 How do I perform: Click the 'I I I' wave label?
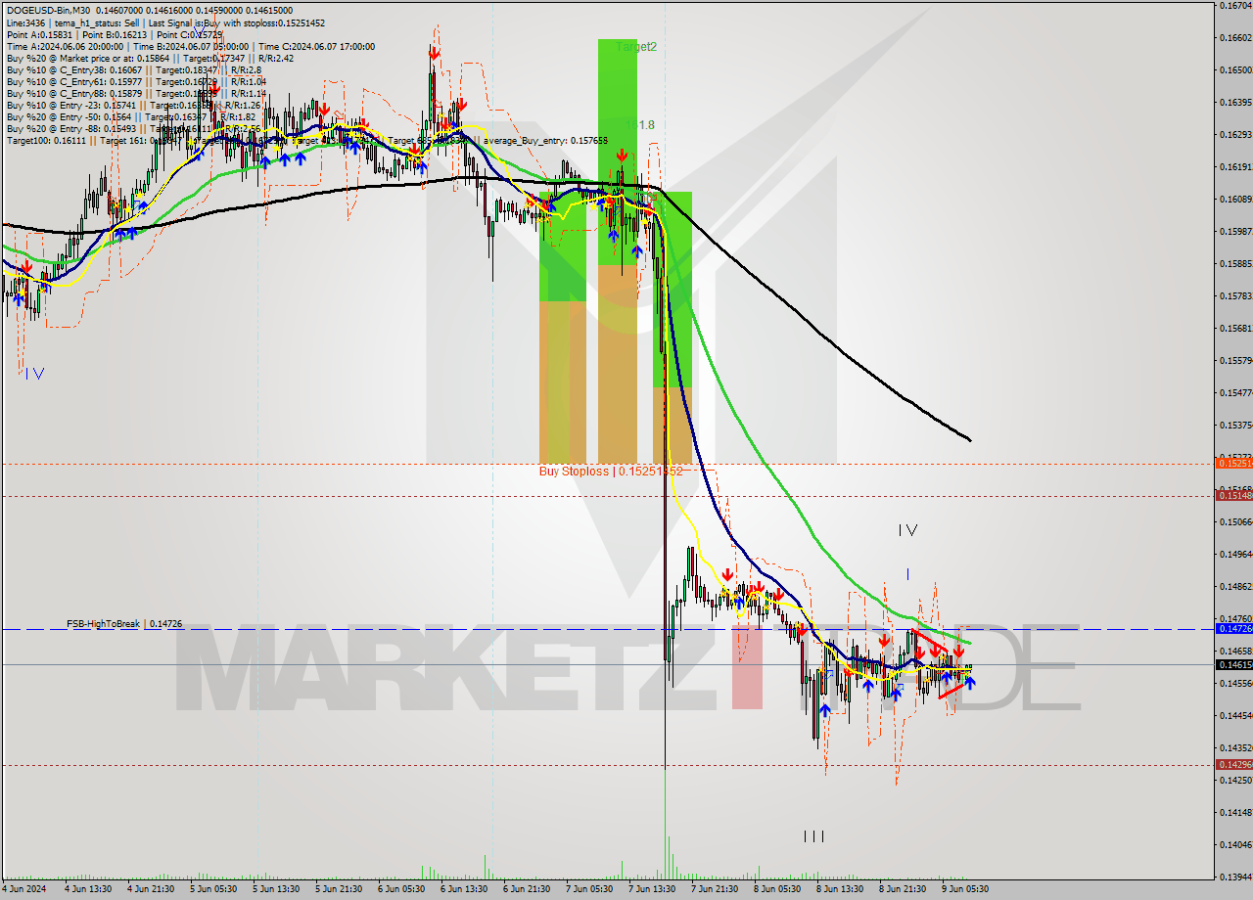[813, 836]
